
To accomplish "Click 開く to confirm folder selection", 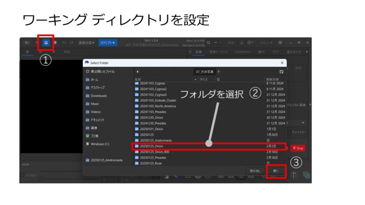I will pos(276,171).
